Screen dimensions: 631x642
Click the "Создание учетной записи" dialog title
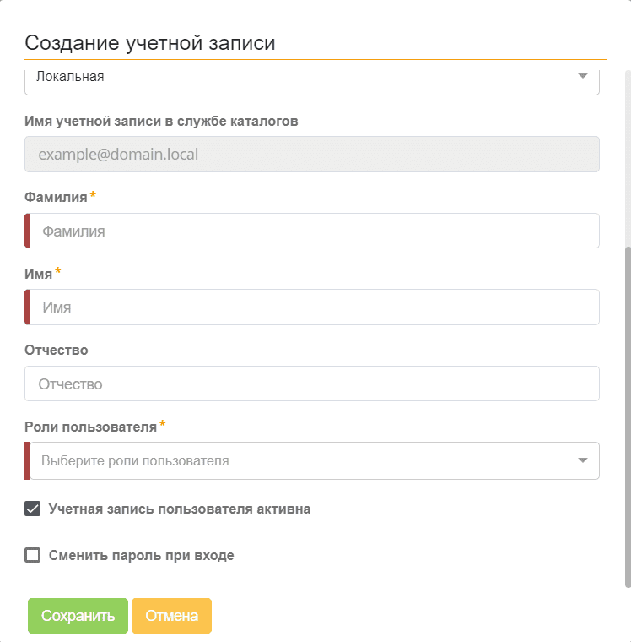pos(150,43)
